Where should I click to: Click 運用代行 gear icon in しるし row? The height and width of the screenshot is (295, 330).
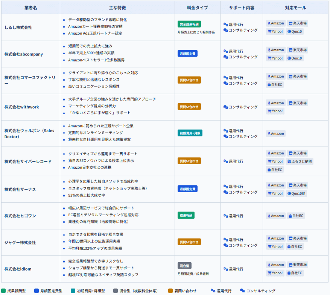tap(226, 24)
